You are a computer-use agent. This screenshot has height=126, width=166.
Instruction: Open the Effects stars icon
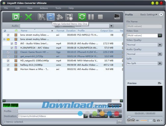tap(60, 17)
